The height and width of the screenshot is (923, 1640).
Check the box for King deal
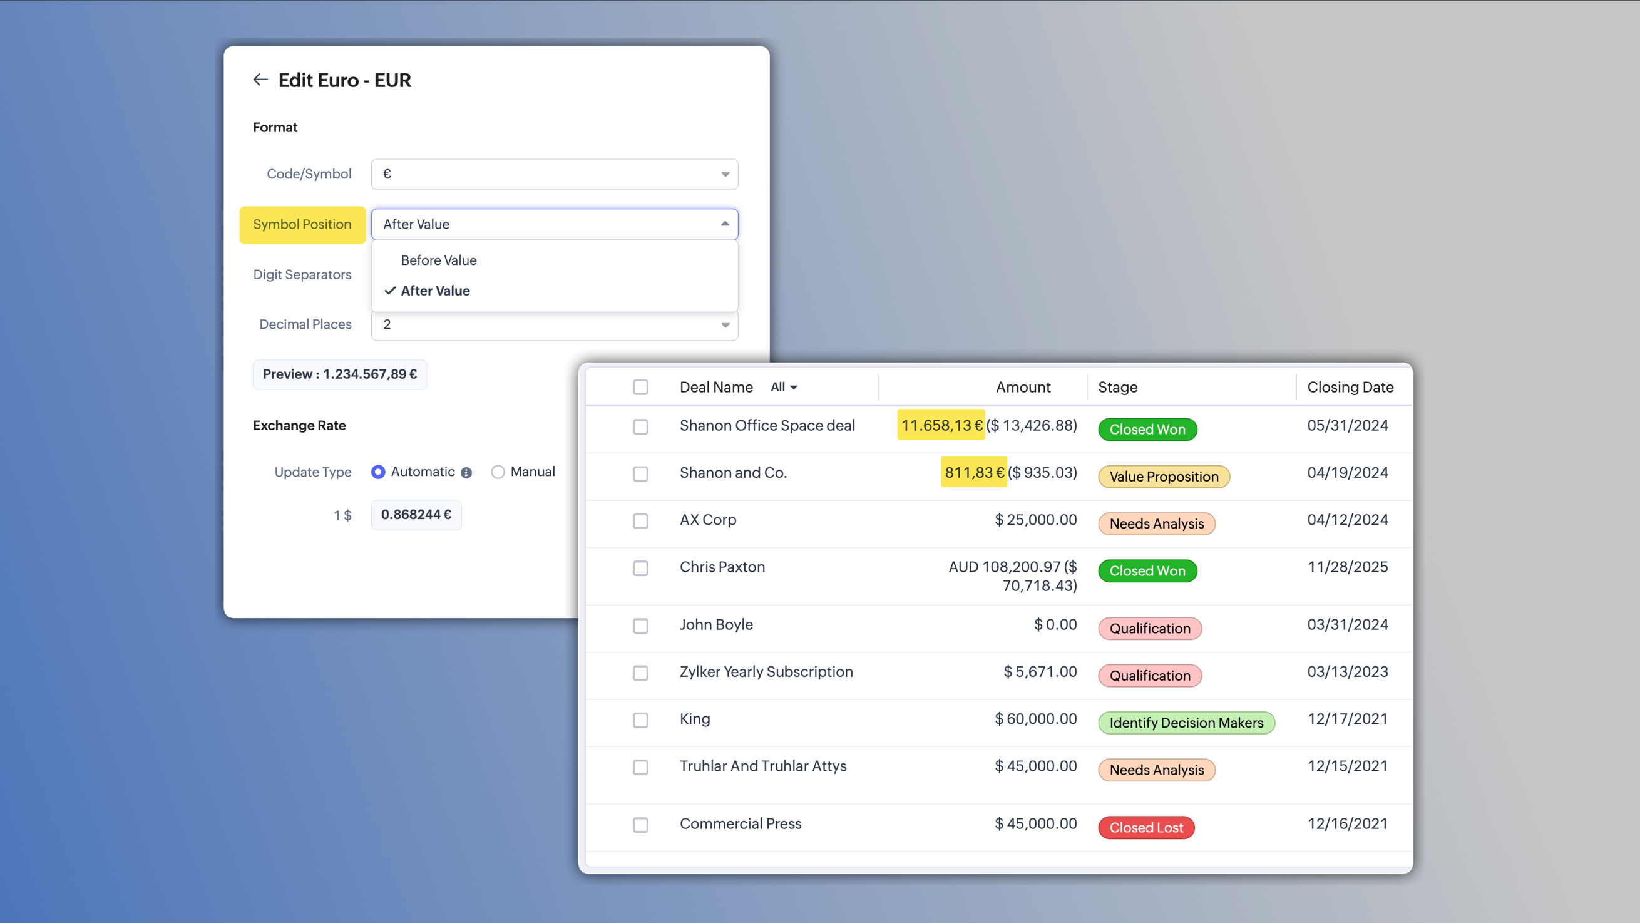(640, 719)
